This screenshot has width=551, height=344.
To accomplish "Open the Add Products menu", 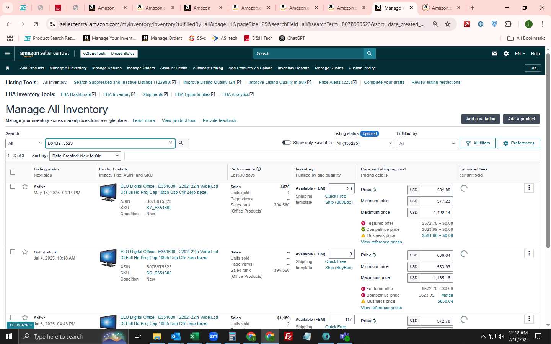I will pos(32,68).
